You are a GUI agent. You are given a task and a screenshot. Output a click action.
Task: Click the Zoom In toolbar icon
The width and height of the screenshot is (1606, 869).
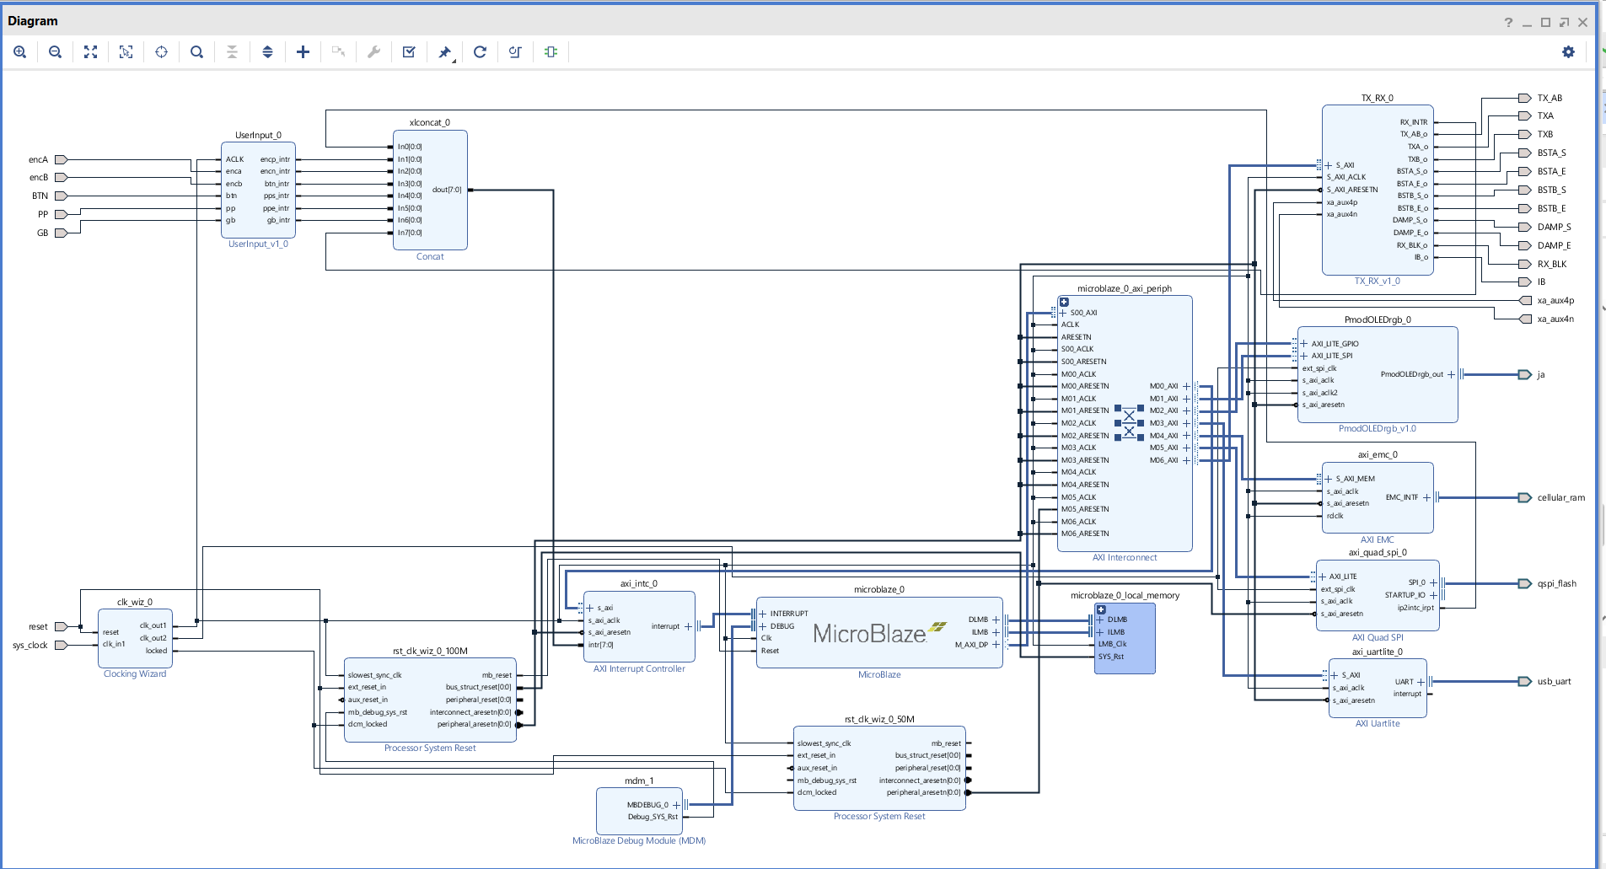20,52
